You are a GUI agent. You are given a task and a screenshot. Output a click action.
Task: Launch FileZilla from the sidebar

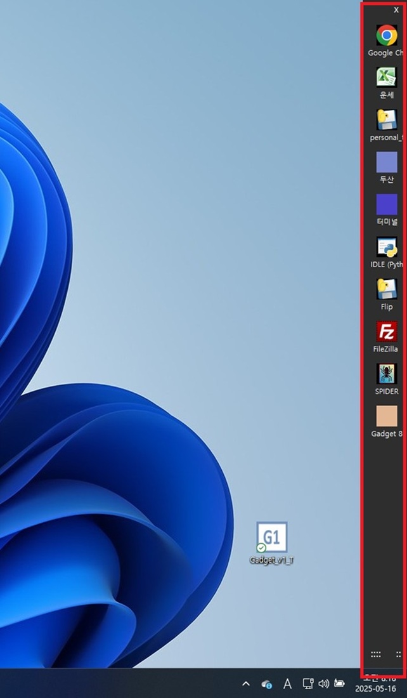pyautogui.click(x=387, y=331)
